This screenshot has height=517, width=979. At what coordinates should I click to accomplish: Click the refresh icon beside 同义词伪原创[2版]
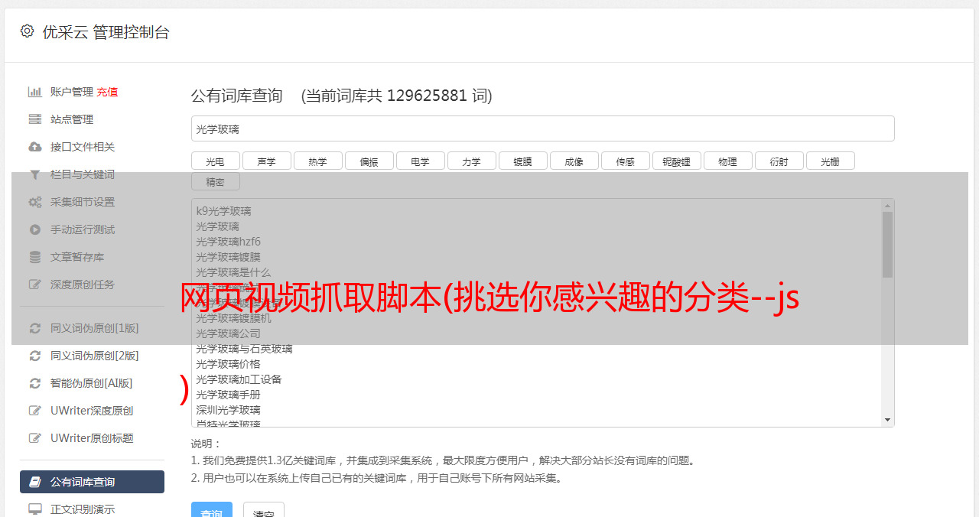pyautogui.click(x=35, y=356)
